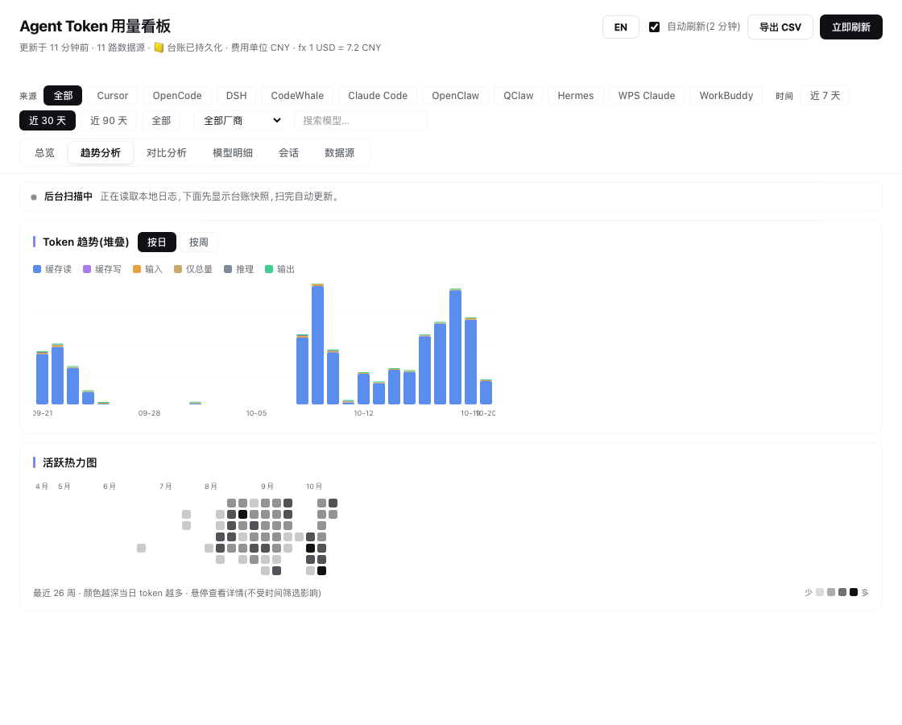Click the 活跃热力图 section title
The height and width of the screenshot is (725, 902).
(x=69, y=462)
